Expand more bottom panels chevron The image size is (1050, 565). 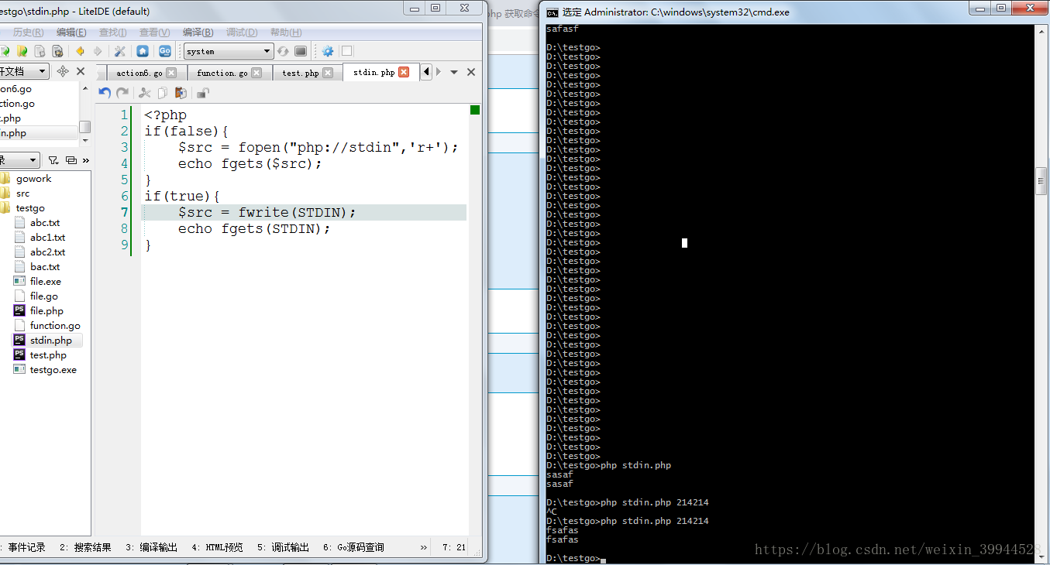(423, 547)
